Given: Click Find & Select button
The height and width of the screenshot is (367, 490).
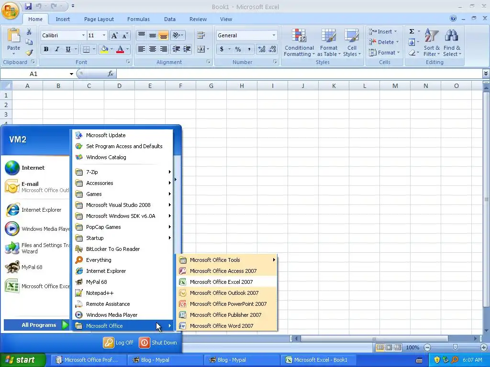Looking at the screenshot, I should pyautogui.click(x=452, y=43).
